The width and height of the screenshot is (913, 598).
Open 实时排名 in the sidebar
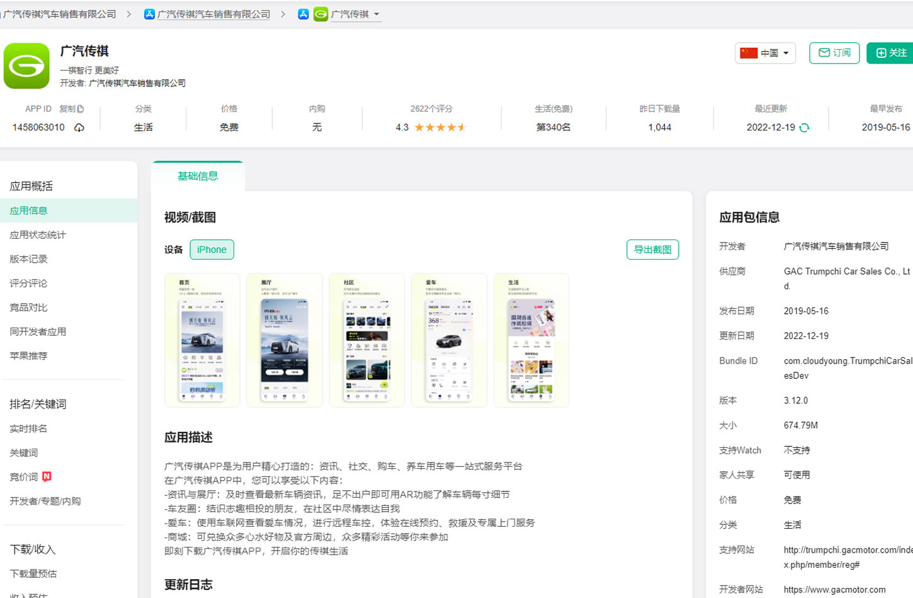(28, 428)
